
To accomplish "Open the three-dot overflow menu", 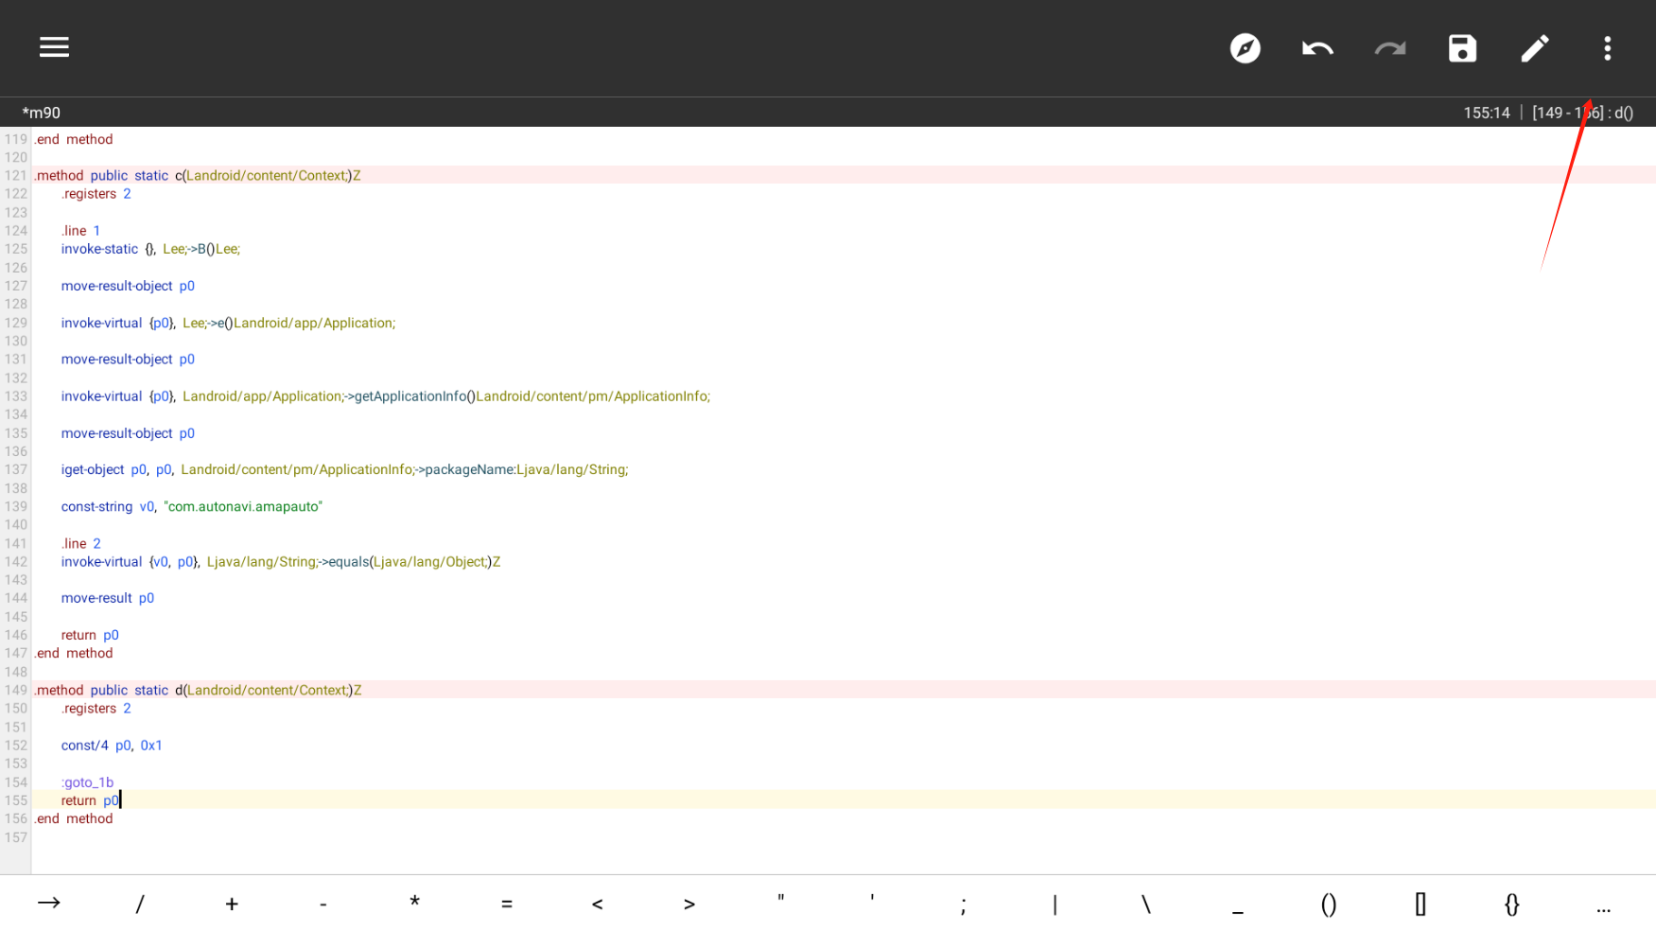I will coord(1607,48).
